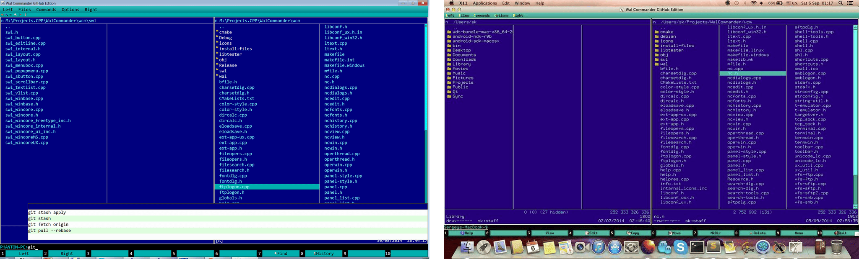Open the Trash in the dock

coord(836,247)
